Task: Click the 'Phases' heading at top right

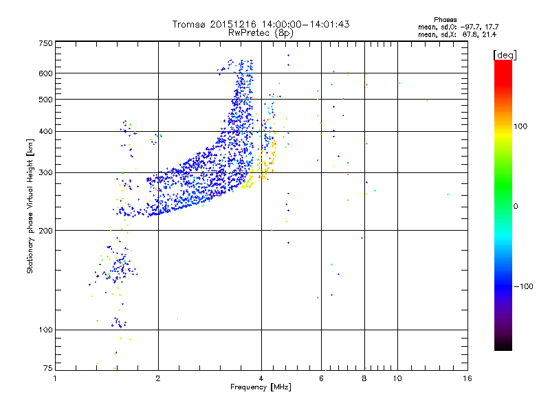Action: click(x=445, y=20)
